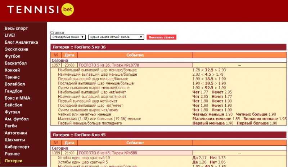Open the Футзал section
The height and width of the screenshot is (167, 288).
coord(12,112)
